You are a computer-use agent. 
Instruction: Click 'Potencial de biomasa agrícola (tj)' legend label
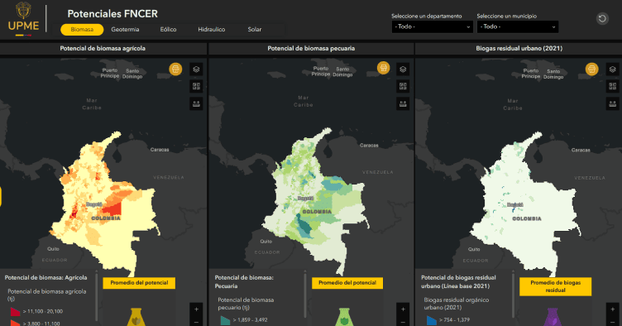click(x=47, y=295)
